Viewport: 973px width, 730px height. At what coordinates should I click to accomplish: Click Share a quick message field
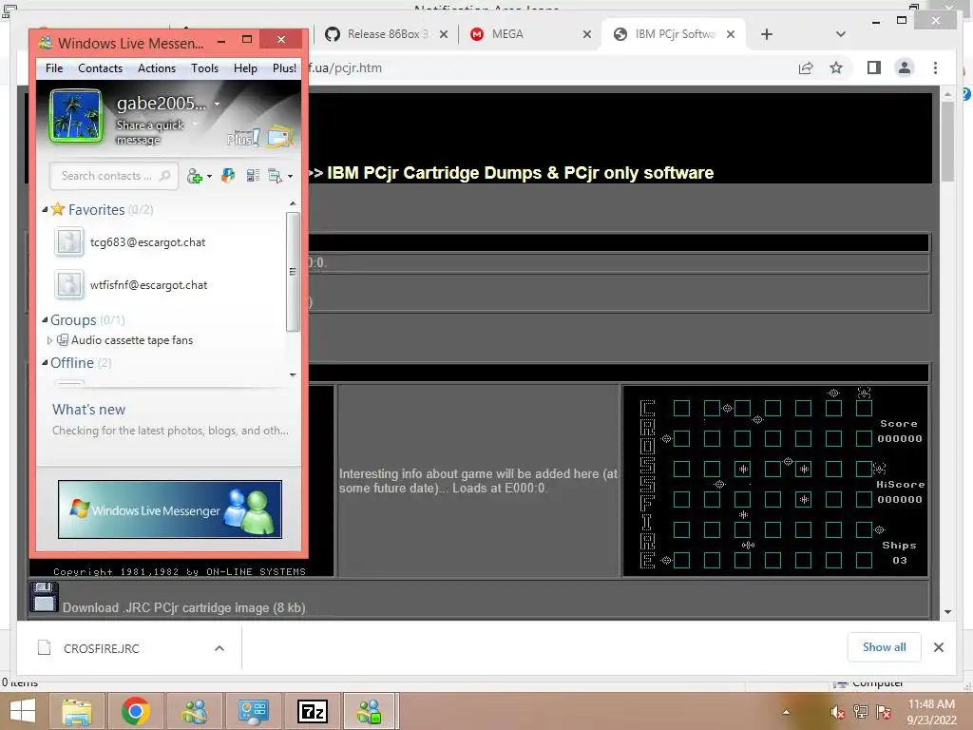[x=150, y=132]
